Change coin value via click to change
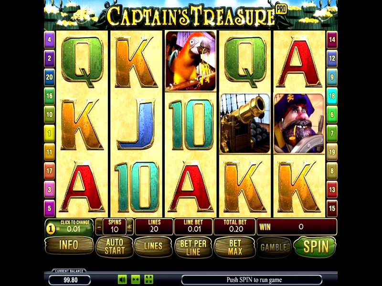Screen dimensions: 382x286 pos(74,226)
